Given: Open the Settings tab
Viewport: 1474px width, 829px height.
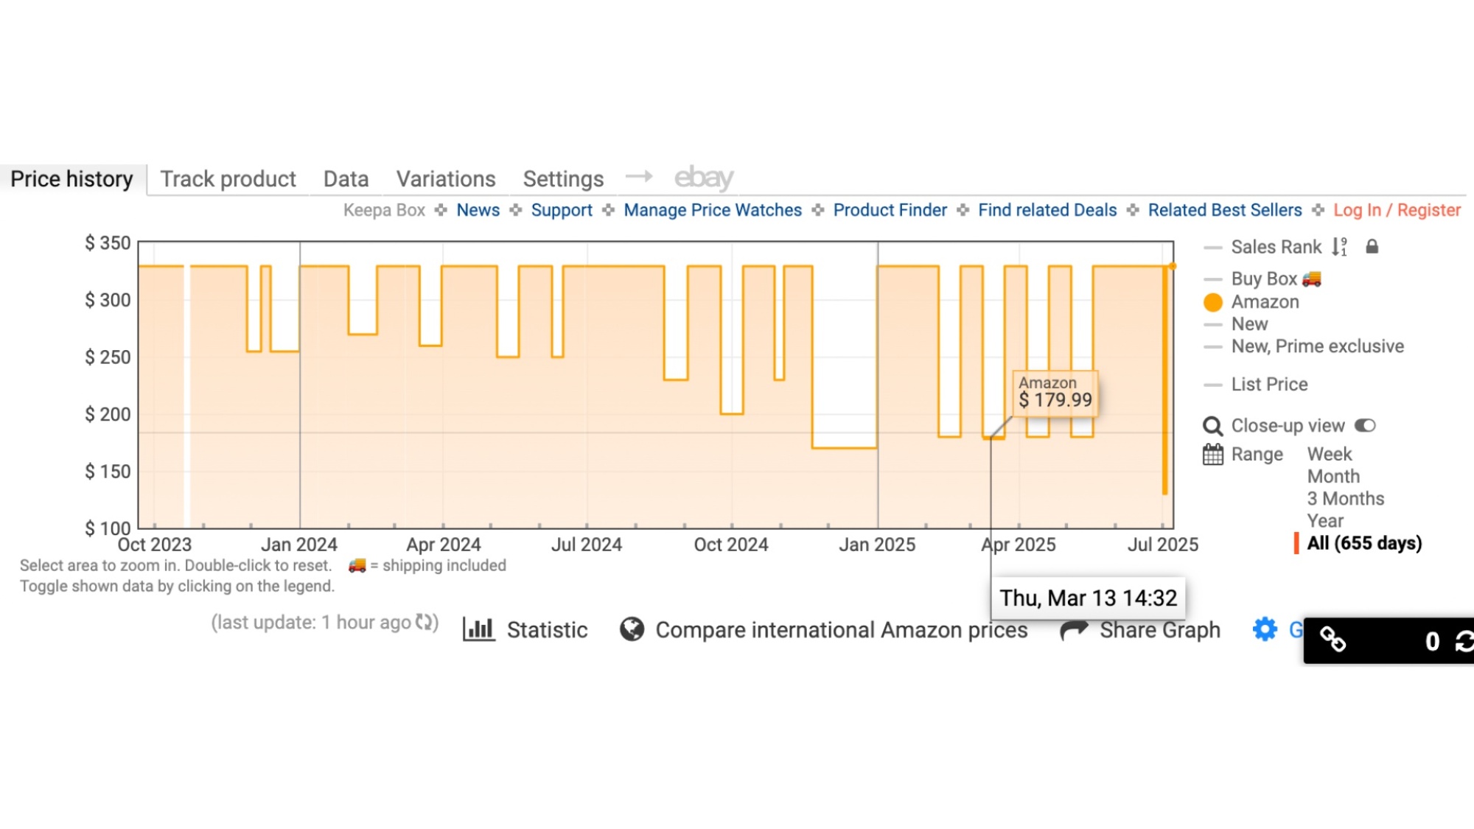Looking at the screenshot, I should (x=563, y=179).
